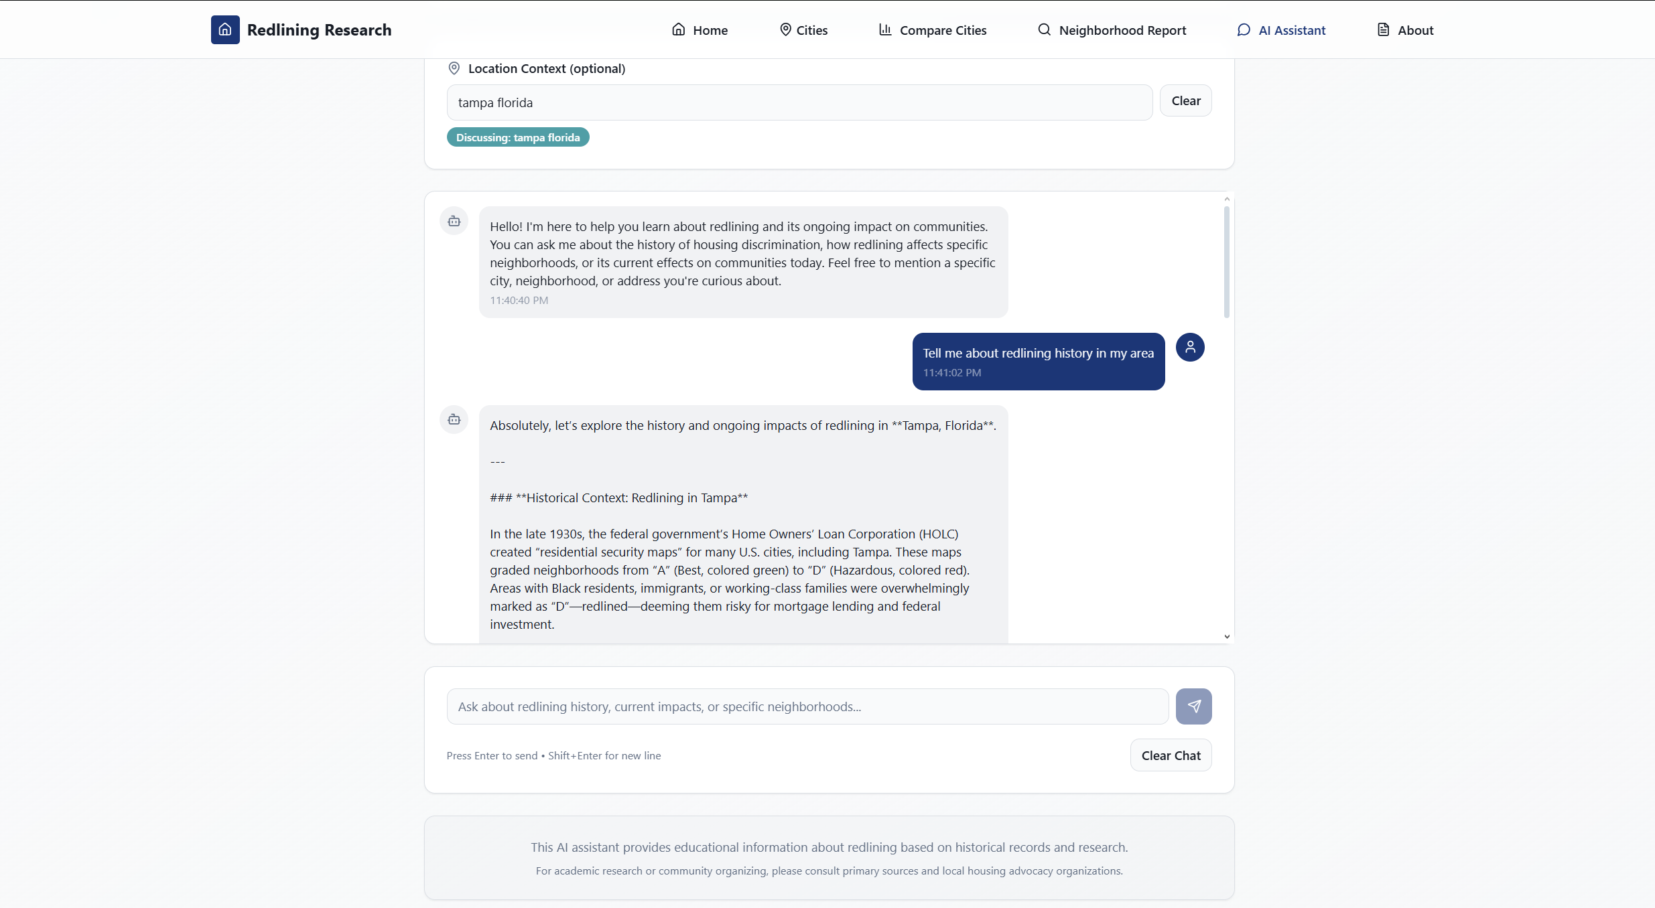Focus the tampa florida location input
Screen dimensions: 1655x908
coord(799,102)
